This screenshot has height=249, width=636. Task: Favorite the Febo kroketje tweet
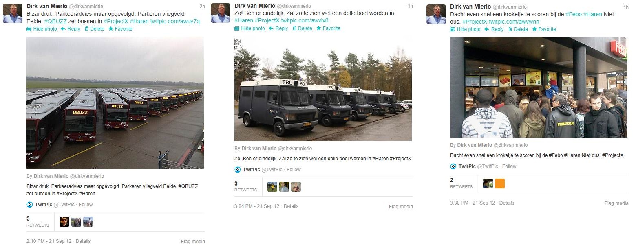[x=544, y=29]
